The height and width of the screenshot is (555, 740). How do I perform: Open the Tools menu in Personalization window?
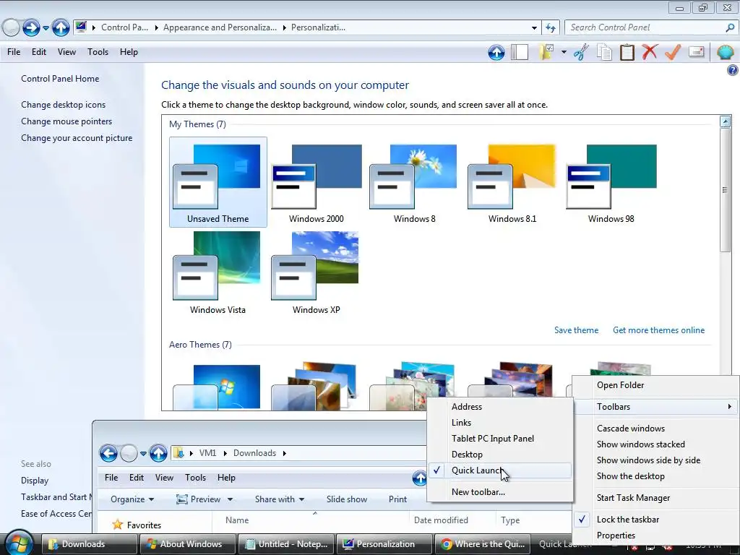point(98,52)
